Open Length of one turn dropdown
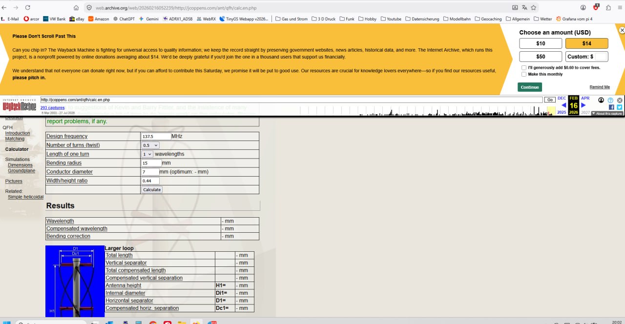Viewport: 625px width, 324px height. (x=147, y=154)
